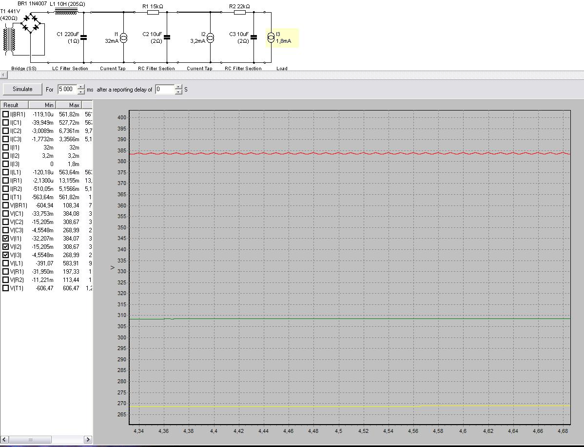The width and height of the screenshot is (584, 447).
Task: Uncheck the V(I1) result trace checkbox
Action: tap(5, 239)
